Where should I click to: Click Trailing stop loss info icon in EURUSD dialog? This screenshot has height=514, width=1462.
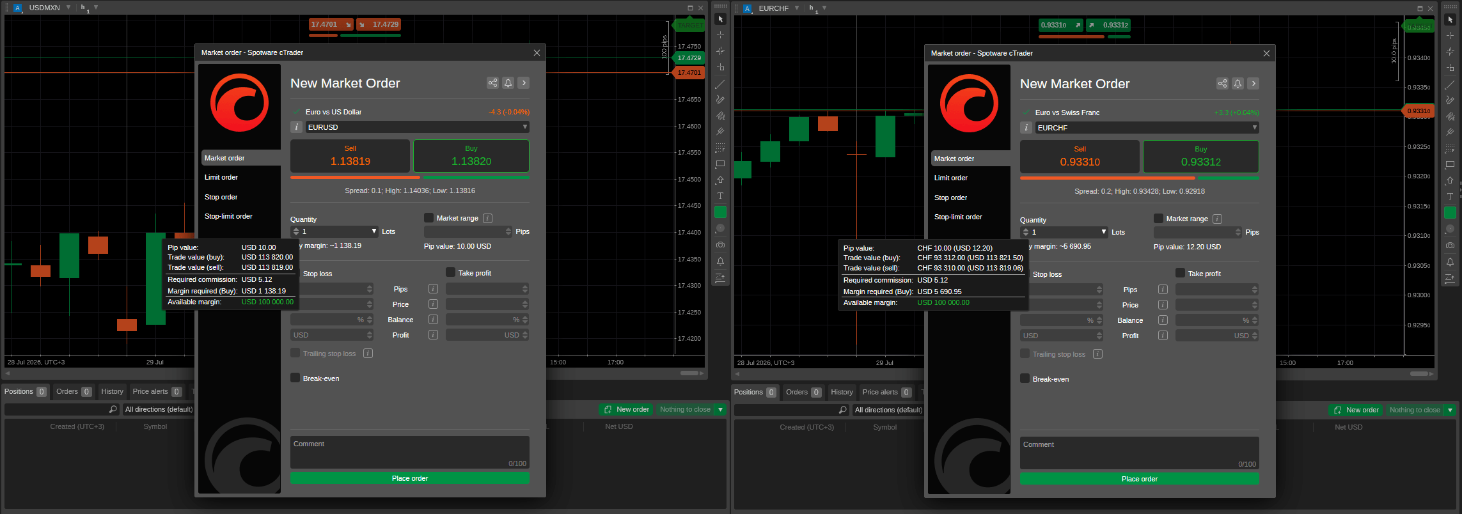click(368, 353)
